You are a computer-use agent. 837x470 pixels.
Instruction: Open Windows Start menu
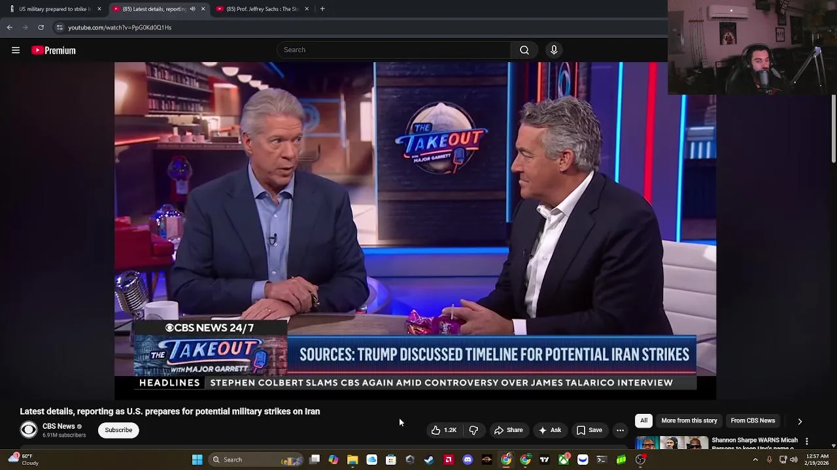[x=197, y=460]
